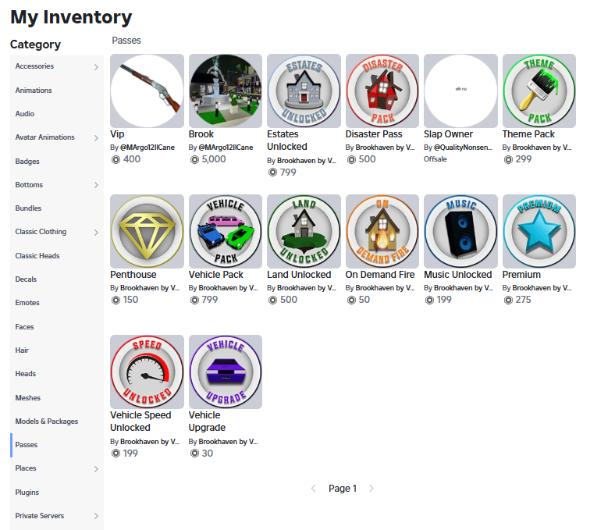Open the Slap Owner title link

pyautogui.click(x=448, y=134)
